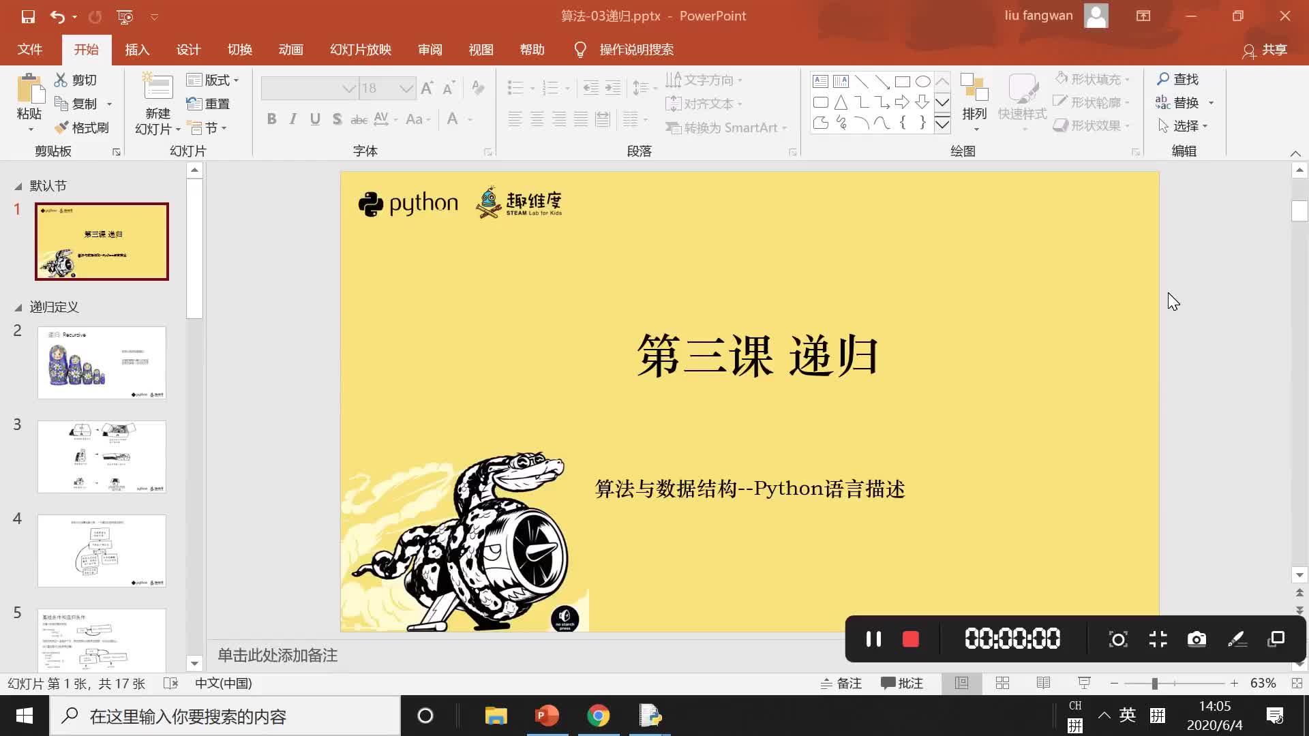Open the recorder's pen annotation tool
1309x736 pixels.
(1237, 639)
